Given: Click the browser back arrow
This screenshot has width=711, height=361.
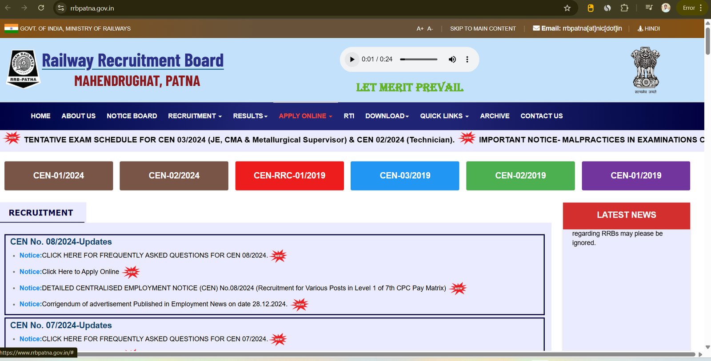Looking at the screenshot, I should (8, 8).
